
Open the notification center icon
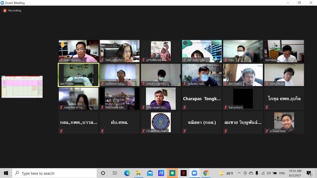coord(309,173)
